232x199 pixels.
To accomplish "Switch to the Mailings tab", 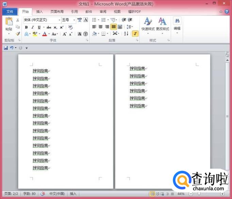I will click(x=89, y=12).
